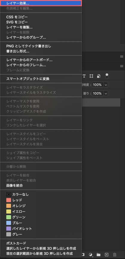Toggle the layer filtering switch
The image size is (125, 259).
[x=107, y=76]
